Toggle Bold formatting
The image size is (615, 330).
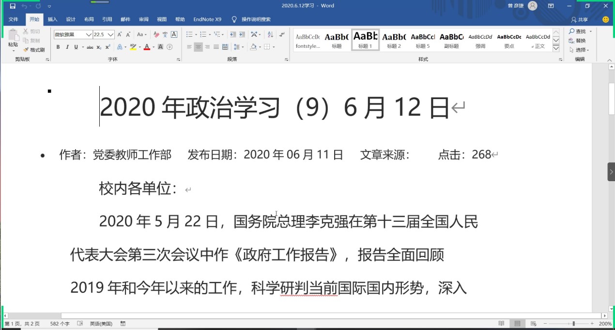pyautogui.click(x=58, y=47)
